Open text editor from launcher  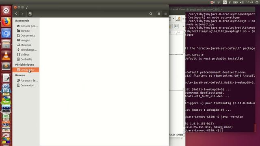click(x=6, y=77)
